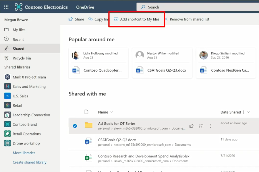259x172 pixels.
Task: Click add shortcut icon on Ad Goals row
Action: pos(201,126)
